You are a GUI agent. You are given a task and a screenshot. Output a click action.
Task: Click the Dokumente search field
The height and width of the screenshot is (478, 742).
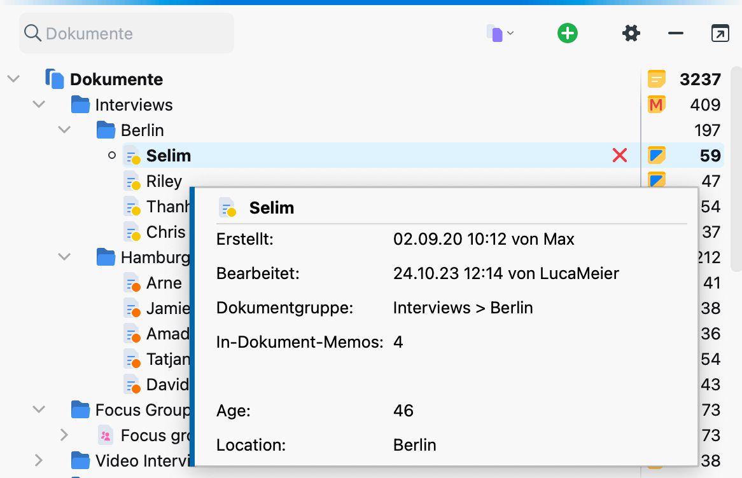(x=127, y=33)
